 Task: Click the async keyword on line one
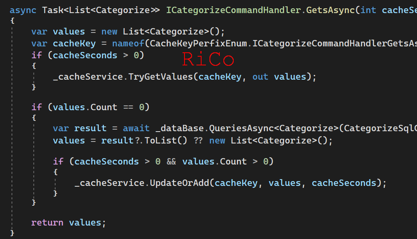23,10
